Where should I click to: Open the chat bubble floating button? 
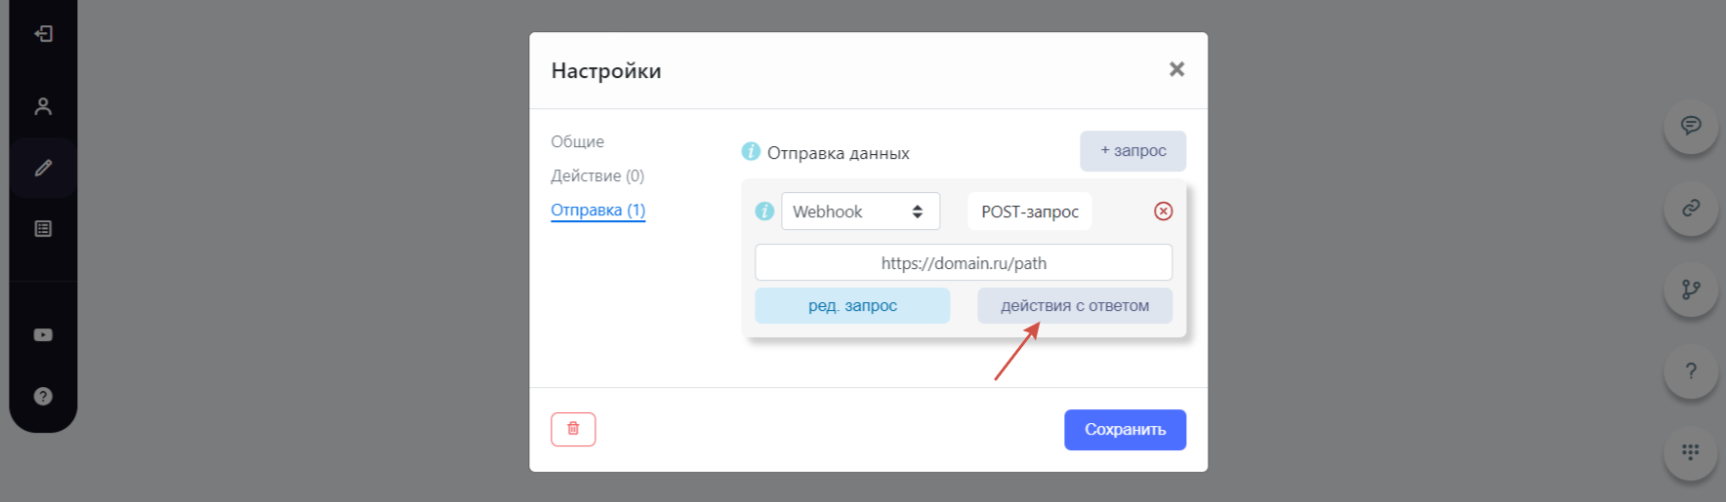click(1691, 126)
